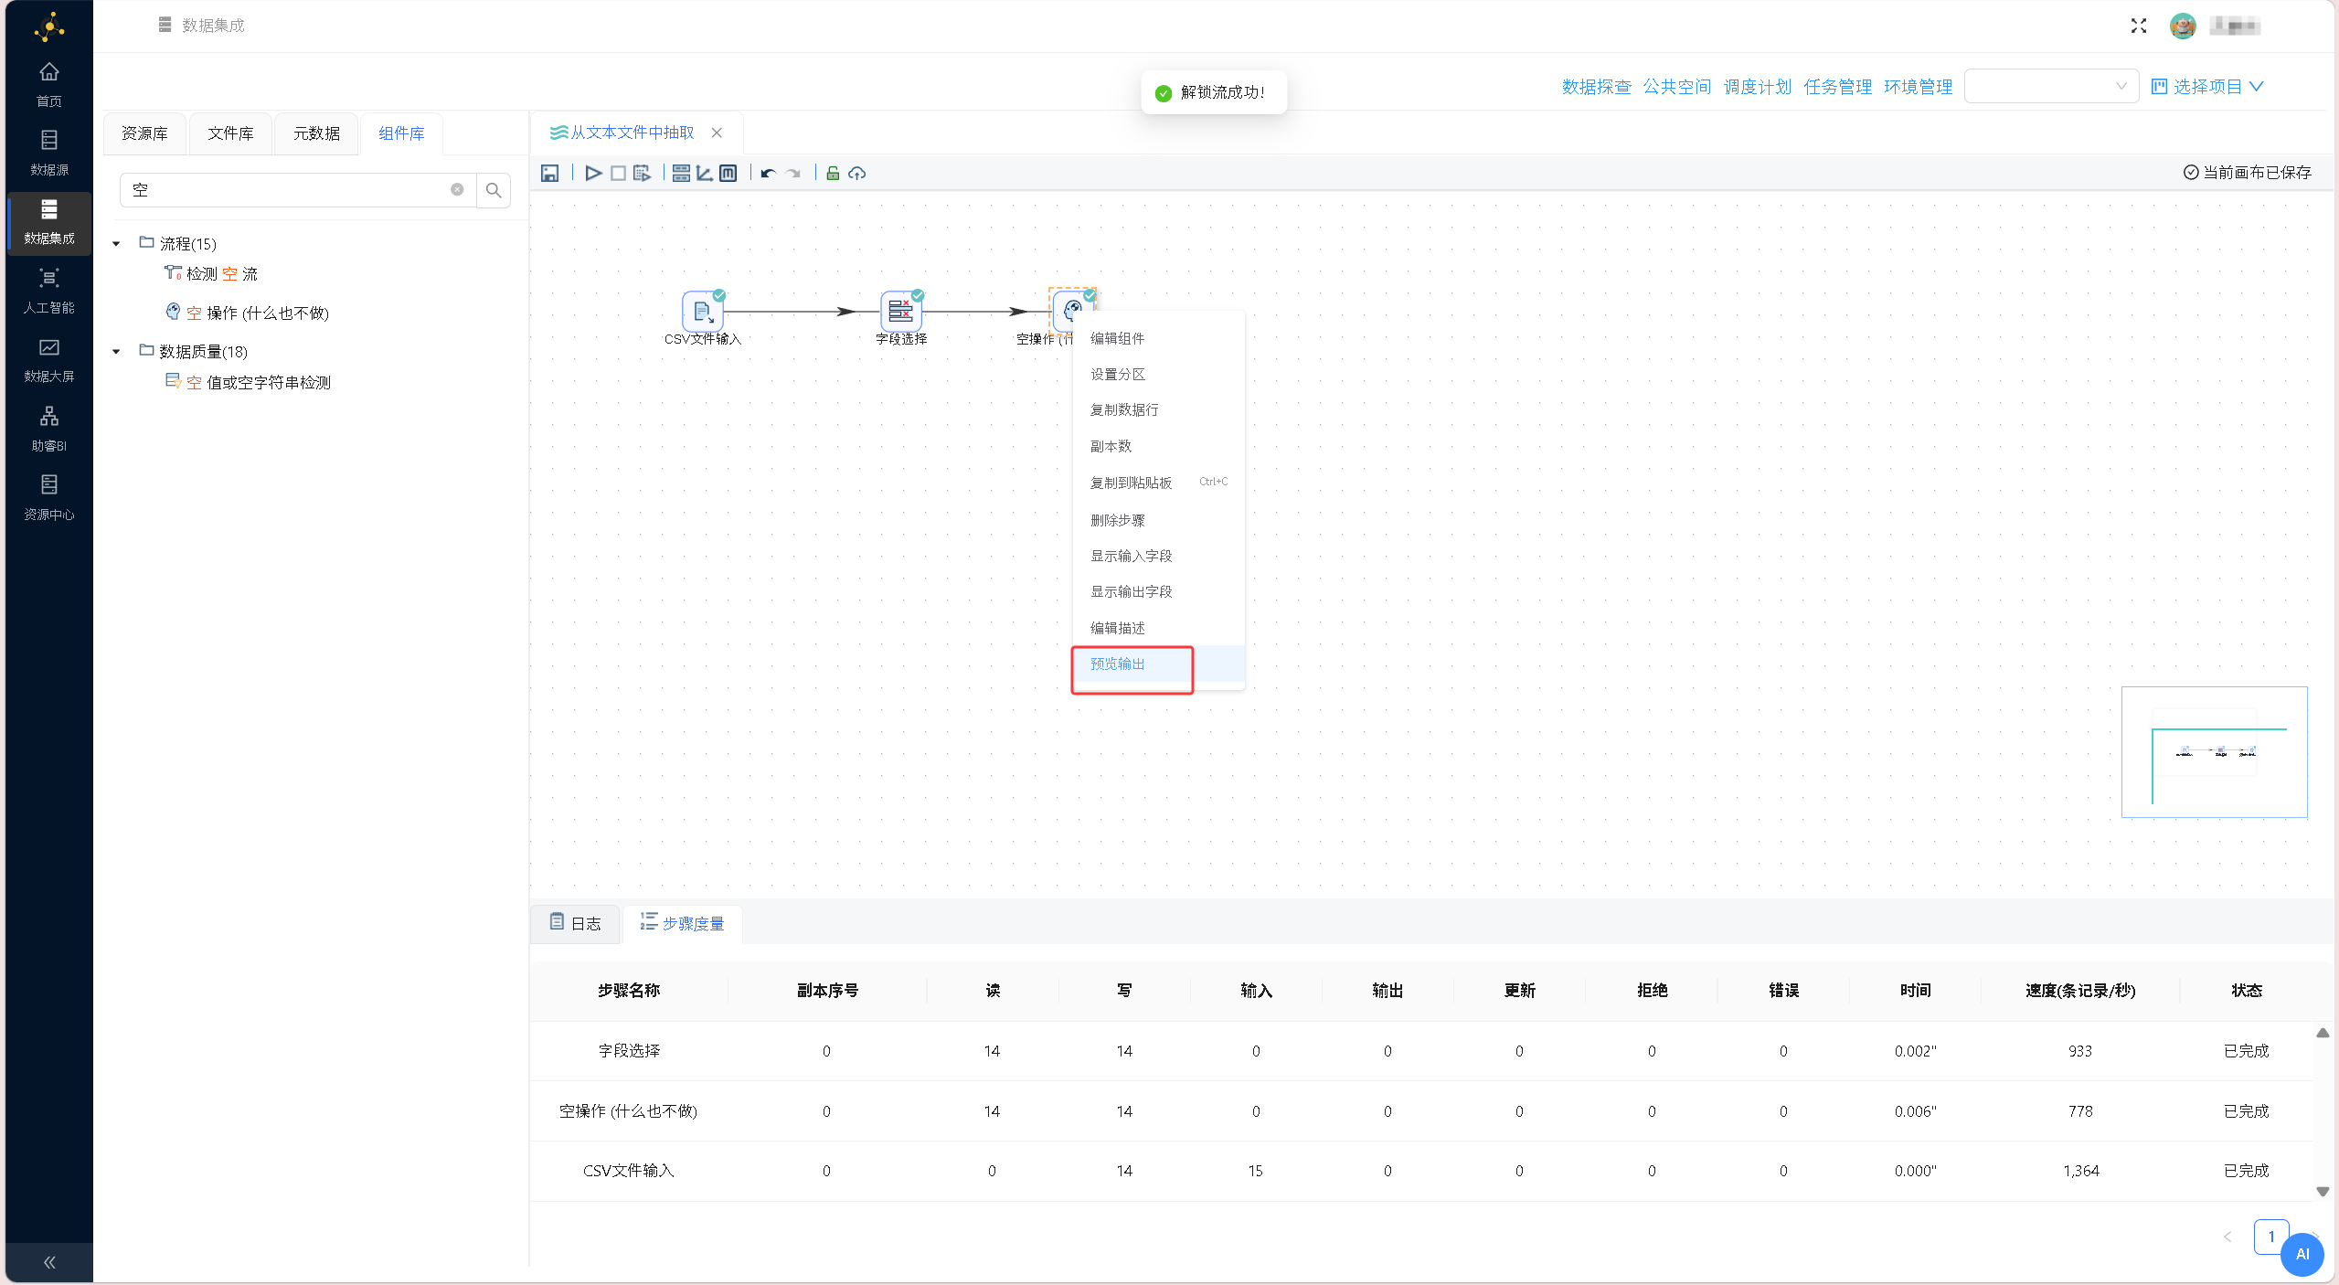Toggle fullscreen with the expand arrows icon
This screenshot has width=2339, height=1285.
[2138, 26]
